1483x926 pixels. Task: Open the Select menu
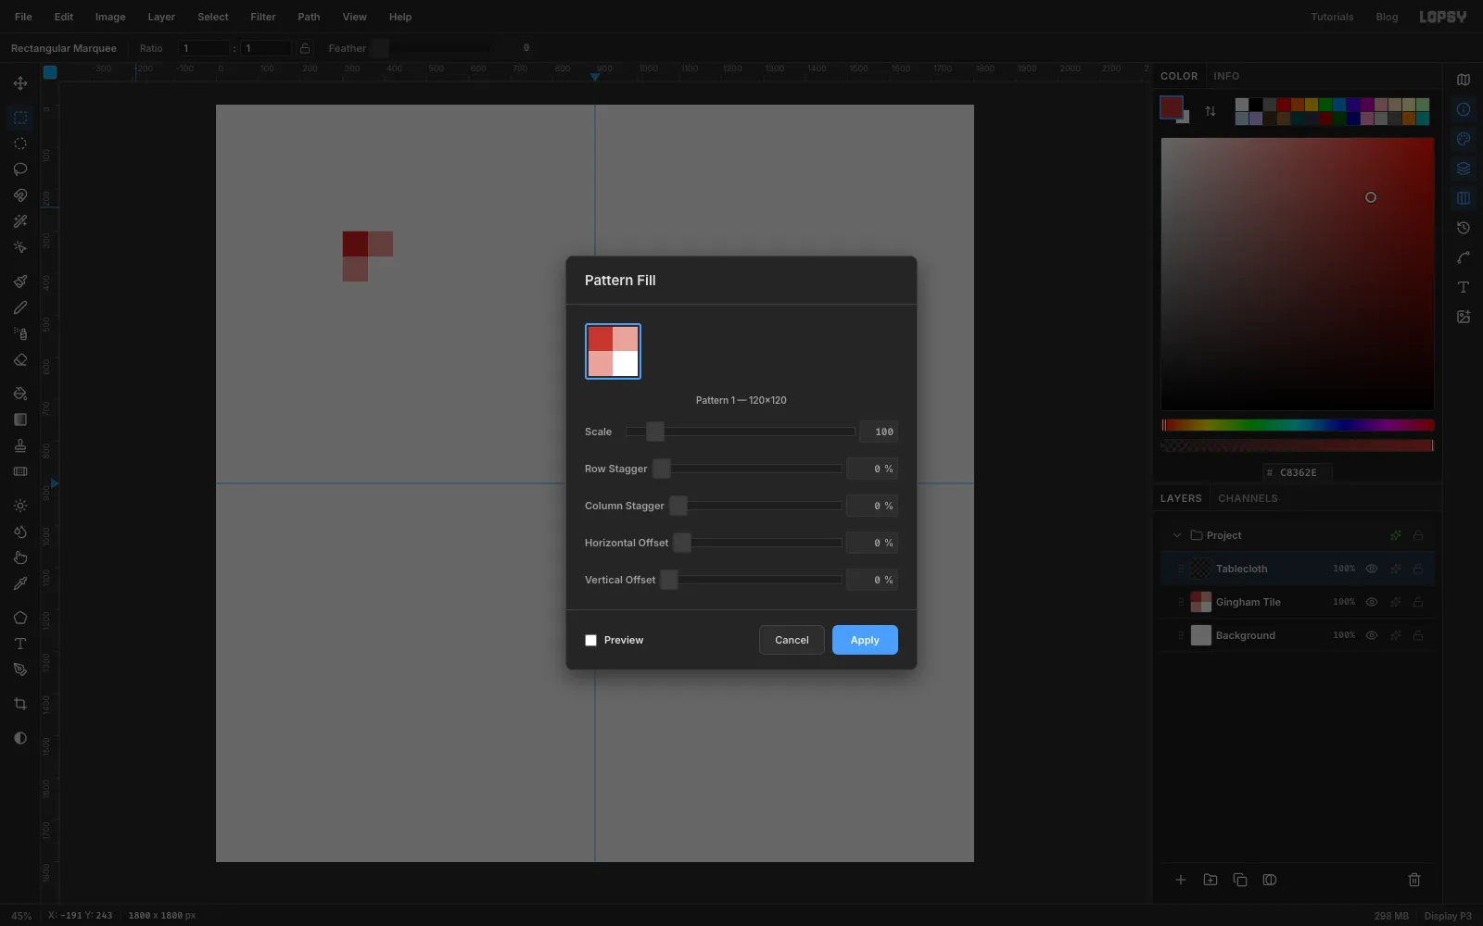point(213,17)
